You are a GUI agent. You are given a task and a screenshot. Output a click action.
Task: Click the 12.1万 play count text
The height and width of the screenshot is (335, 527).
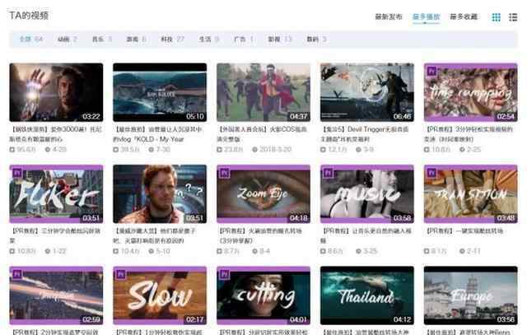pyautogui.click(x=337, y=149)
